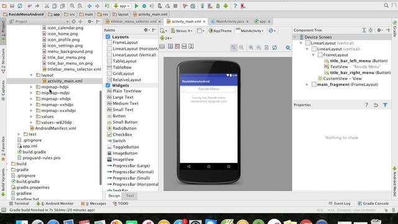
Task: Click the Properties filter funnel icon
Action: click(x=385, y=105)
